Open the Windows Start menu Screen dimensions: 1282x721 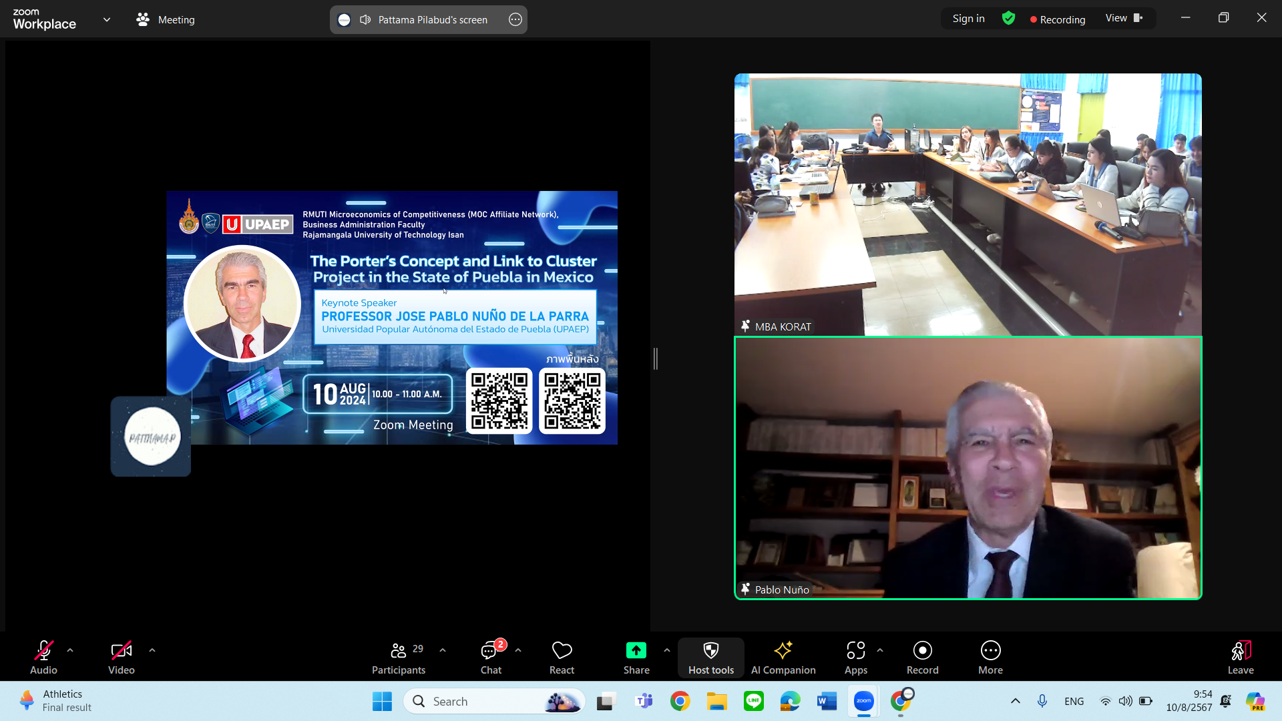click(x=382, y=701)
